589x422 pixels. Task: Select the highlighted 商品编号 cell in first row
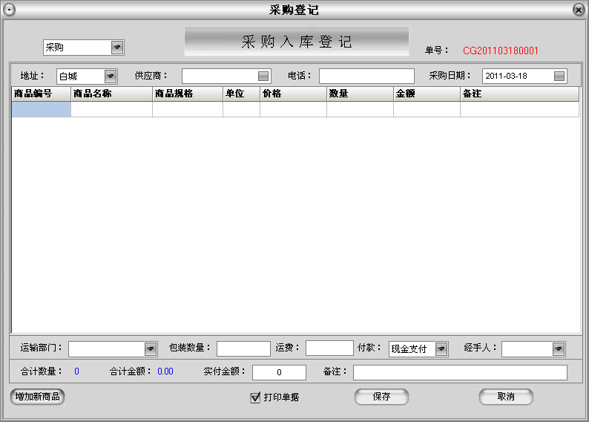[x=42, y=109]
